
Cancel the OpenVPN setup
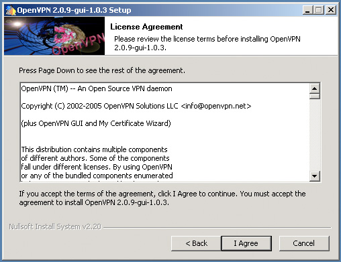coord(304,243)
